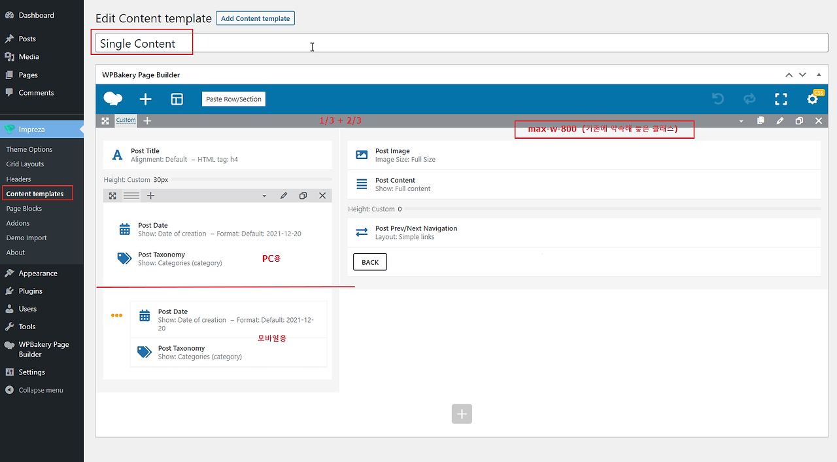Click the WPBakery cloud logo icon

(113, 99)
